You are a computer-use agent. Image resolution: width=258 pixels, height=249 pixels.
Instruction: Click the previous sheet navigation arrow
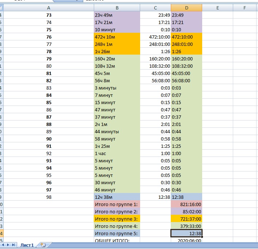(3, 245)
